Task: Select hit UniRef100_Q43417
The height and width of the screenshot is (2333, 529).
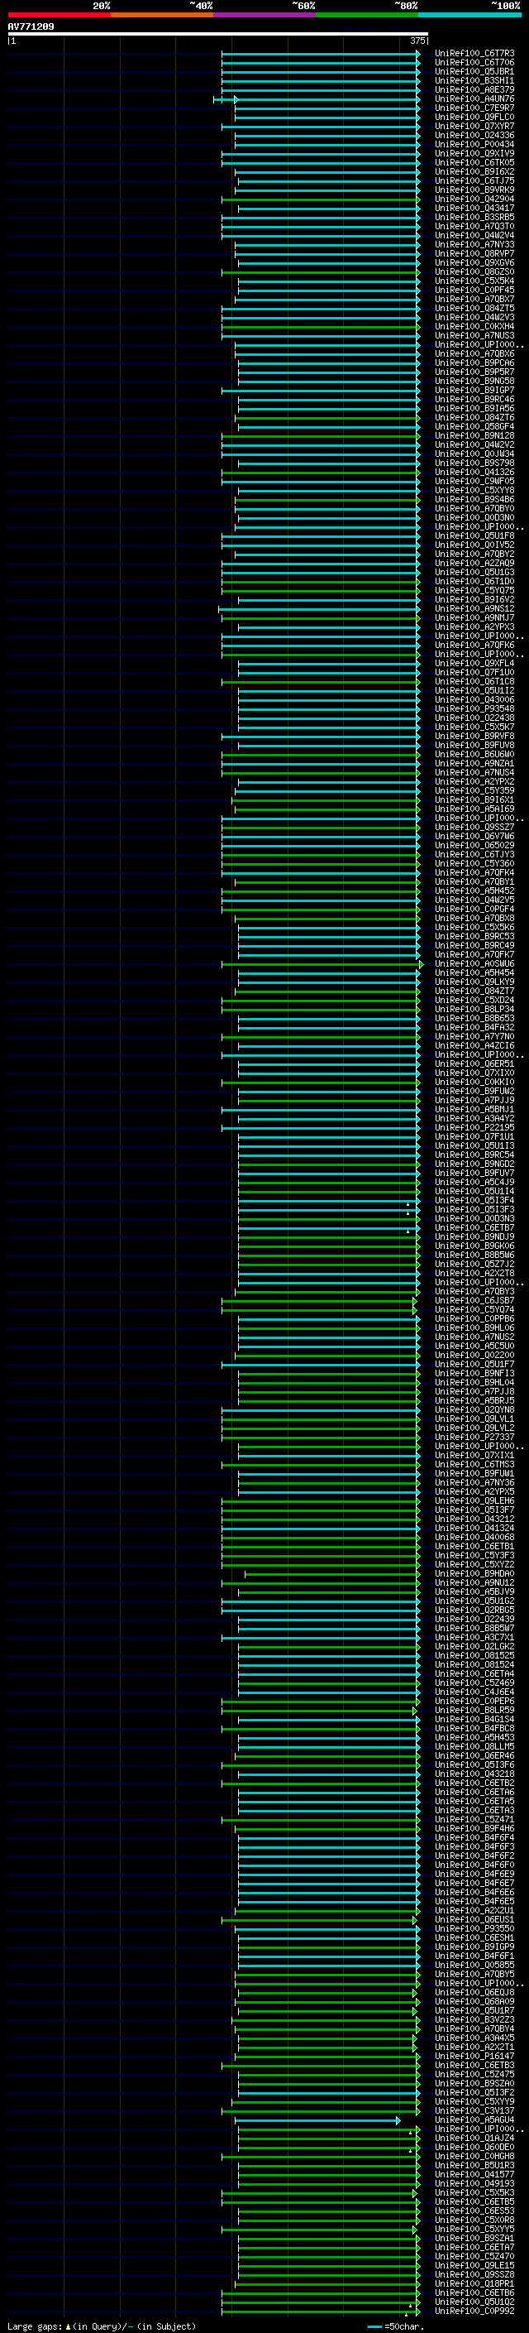Action: pyautogui.click(x=474, y=209)
